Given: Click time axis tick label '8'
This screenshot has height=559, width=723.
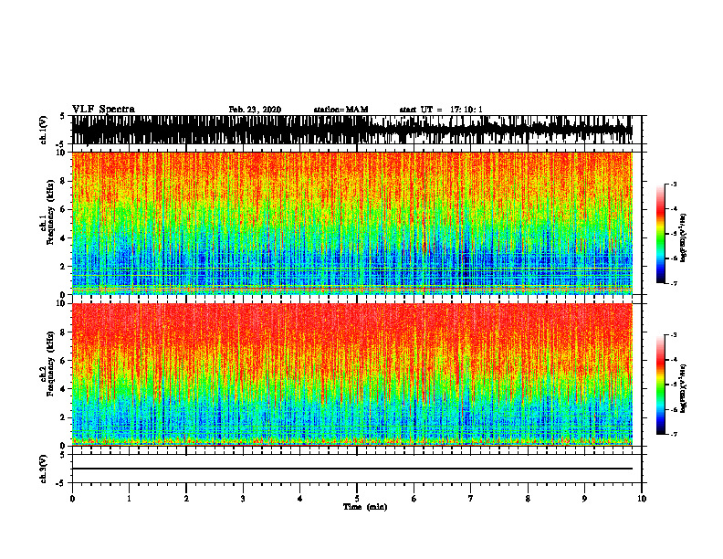Looking at the screenshot, I should pyautogui.click(x=528, y=499).
